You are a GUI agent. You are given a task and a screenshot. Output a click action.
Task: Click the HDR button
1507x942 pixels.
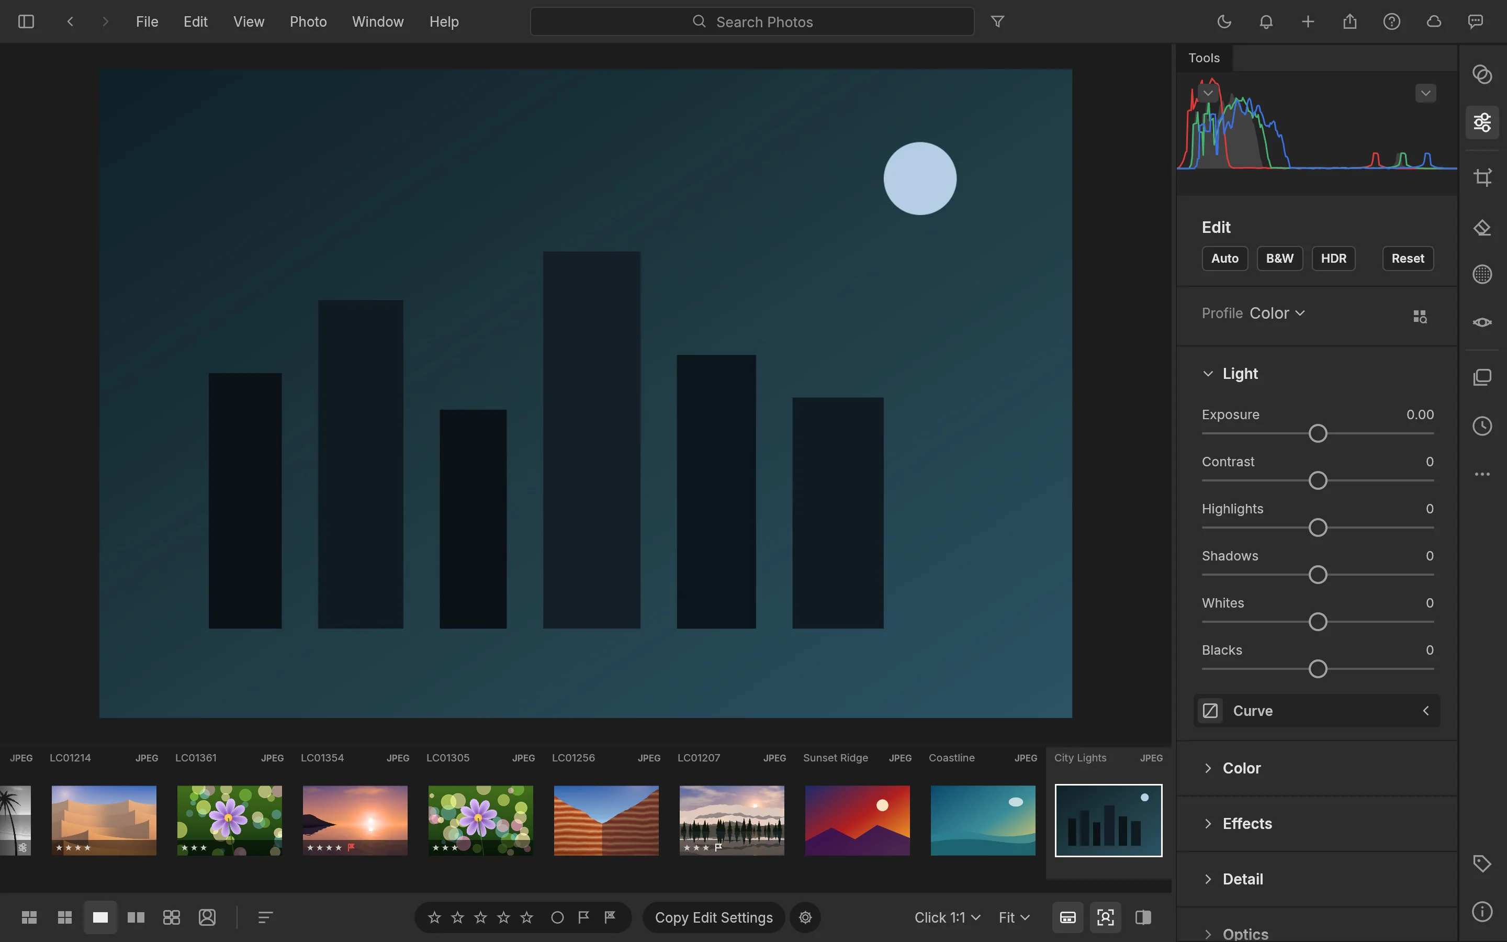click(x=1333, y=259)
